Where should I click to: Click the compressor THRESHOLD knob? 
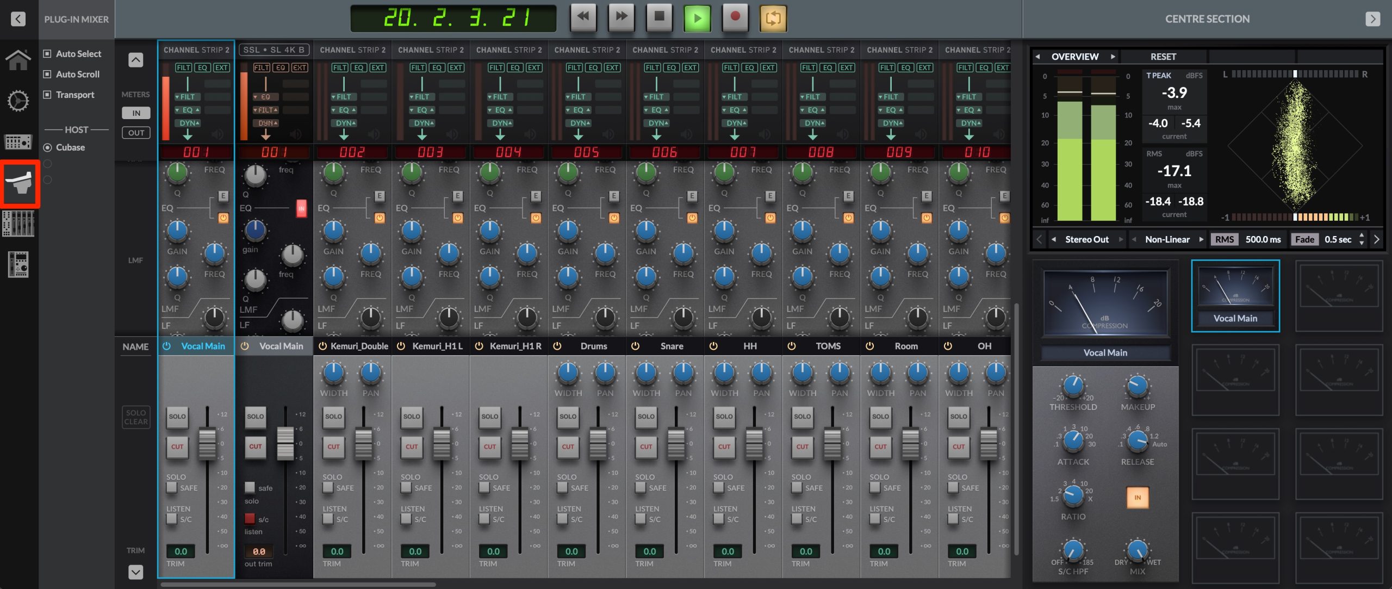coord(1073,386)
